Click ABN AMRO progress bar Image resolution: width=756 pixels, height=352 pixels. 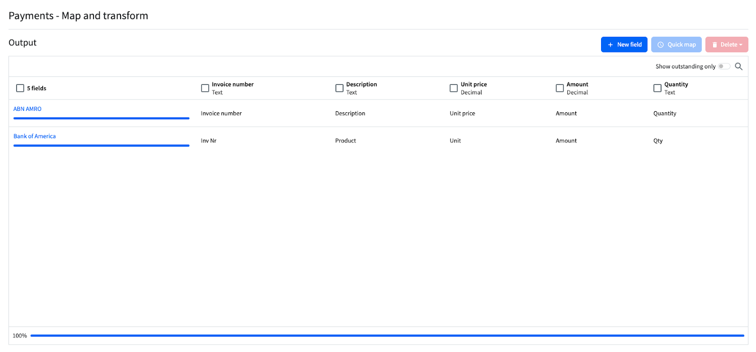(x=101, y=118)
